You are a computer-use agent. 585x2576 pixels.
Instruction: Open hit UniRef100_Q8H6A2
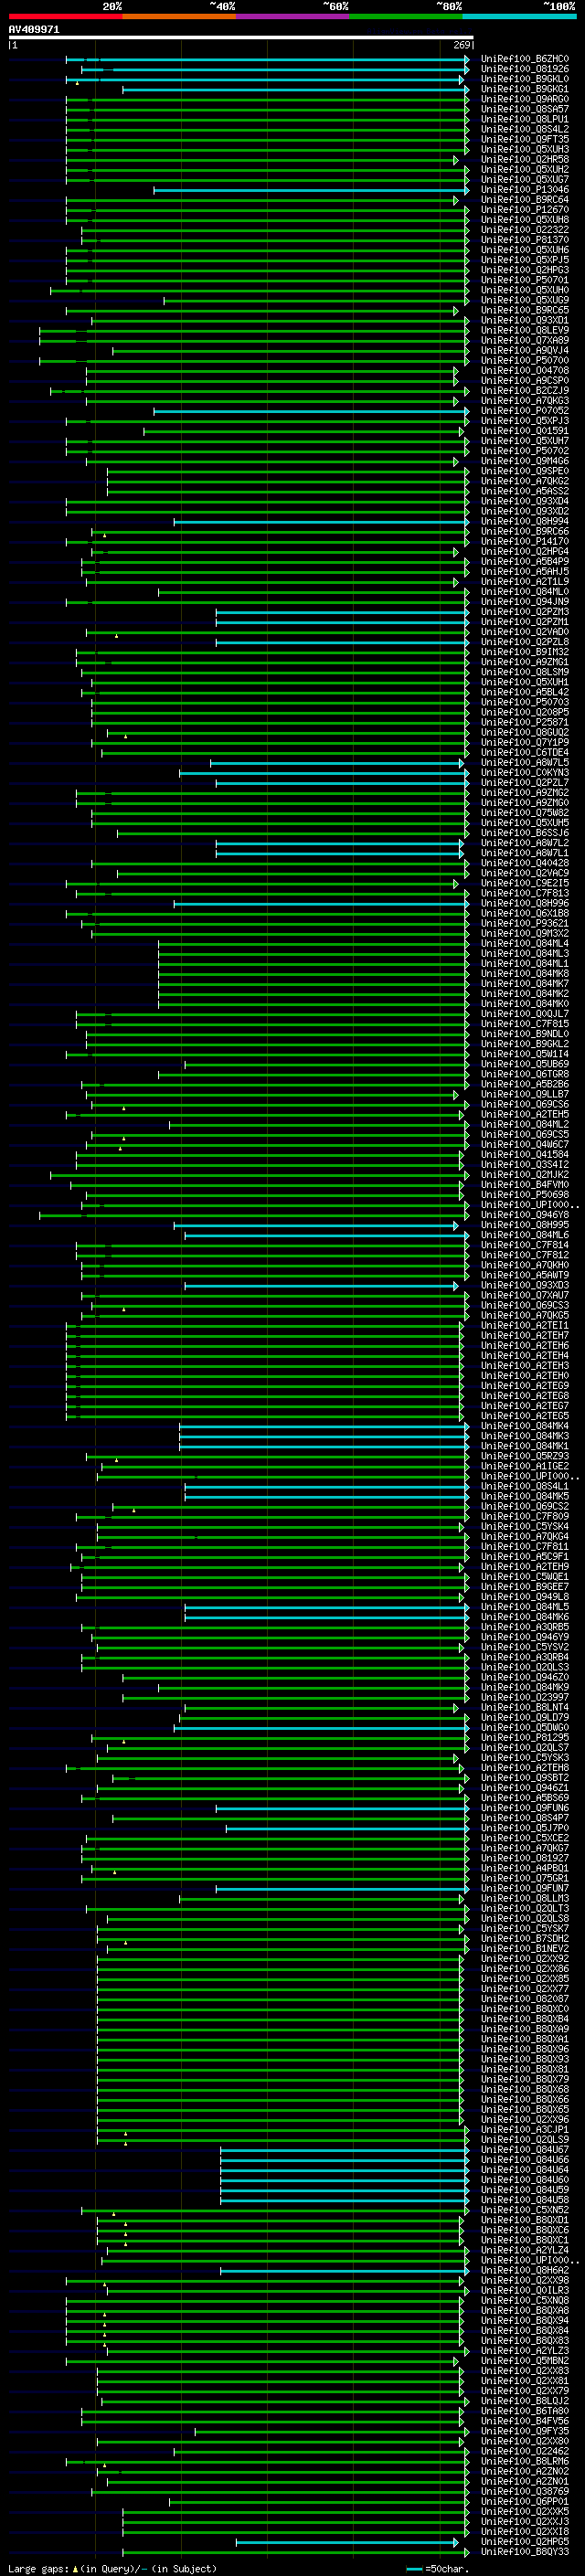(525, 2270)
